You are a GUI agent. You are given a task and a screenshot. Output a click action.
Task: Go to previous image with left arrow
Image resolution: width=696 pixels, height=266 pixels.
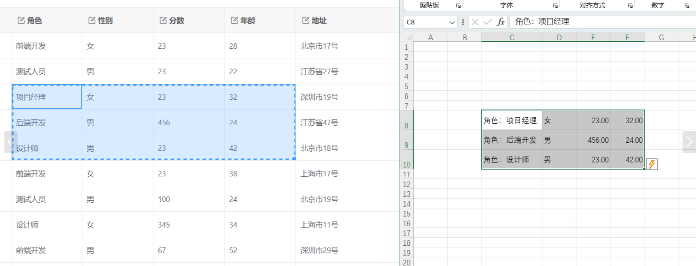pyautogui.click(x=10, y=142)
